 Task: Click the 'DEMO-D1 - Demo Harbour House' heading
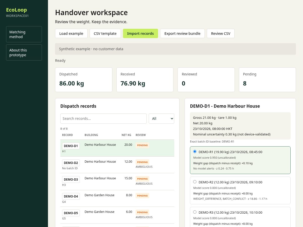225,106
